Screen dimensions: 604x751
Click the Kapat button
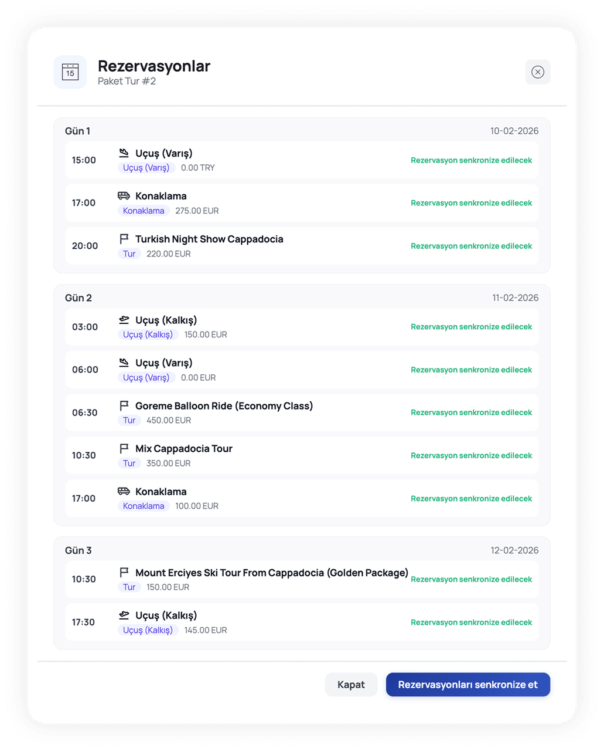[x=351, y=685]
